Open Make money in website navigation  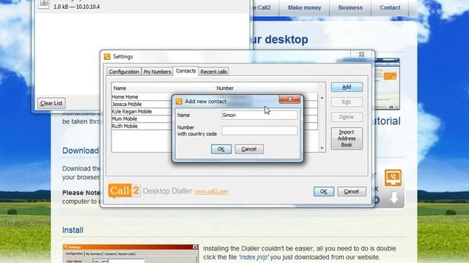pos(304,8)
